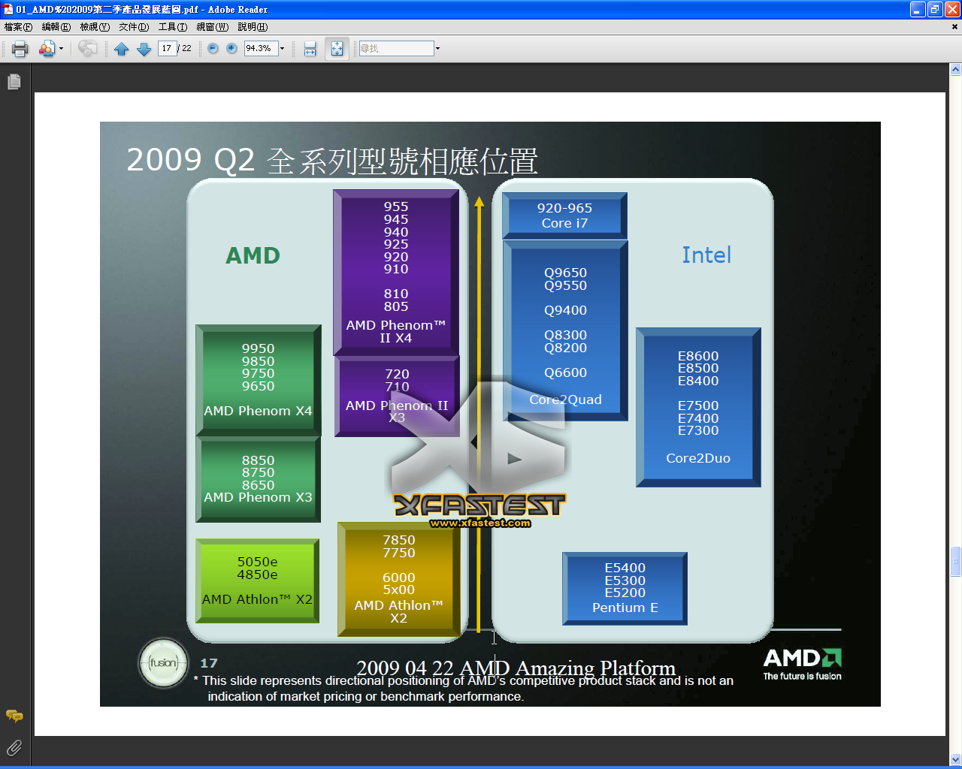Click the scrollbar down arrow

[955, 760]
